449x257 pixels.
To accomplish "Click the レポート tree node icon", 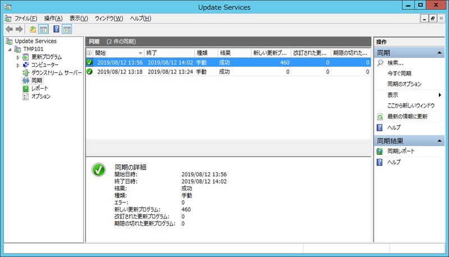I will click(x=26, y=89).
